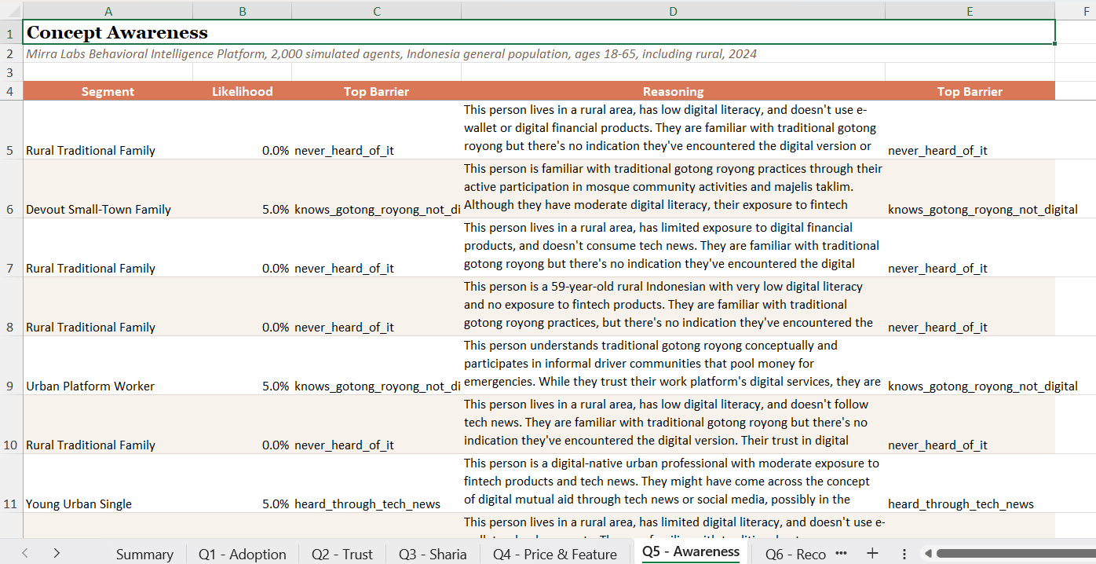Click the select-all corner of the grid

[x=11, y=11]
